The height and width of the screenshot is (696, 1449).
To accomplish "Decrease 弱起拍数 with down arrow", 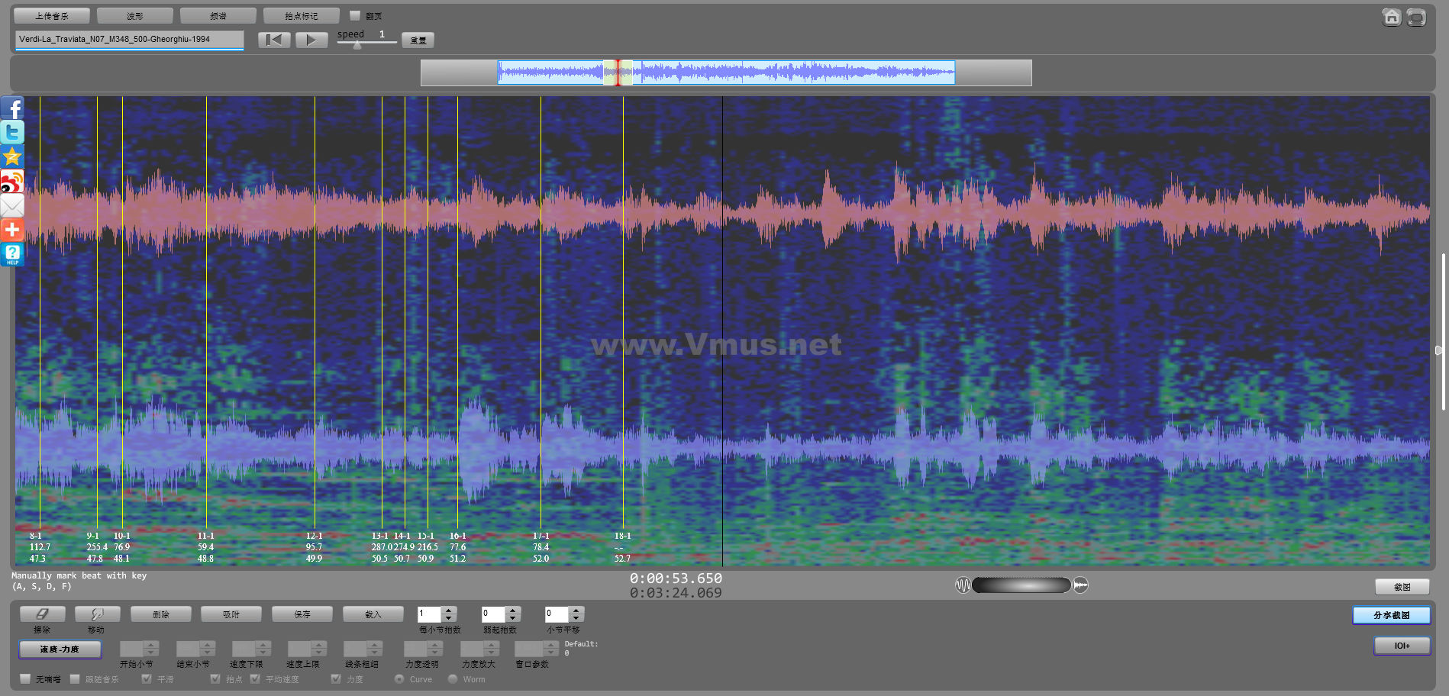I will pyautogui.click(x=513, y=617).
